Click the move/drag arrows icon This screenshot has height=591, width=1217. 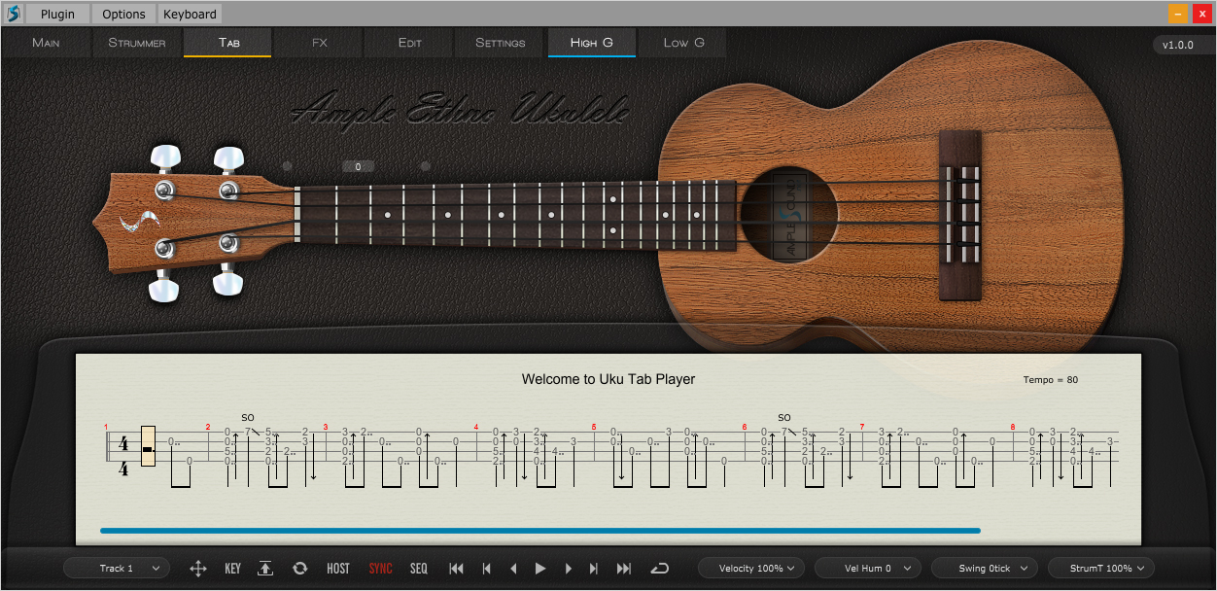(x=198, y=569)
